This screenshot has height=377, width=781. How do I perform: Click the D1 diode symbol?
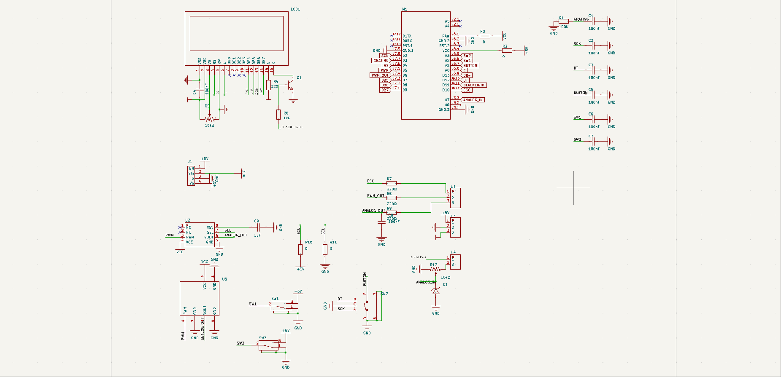436,291
